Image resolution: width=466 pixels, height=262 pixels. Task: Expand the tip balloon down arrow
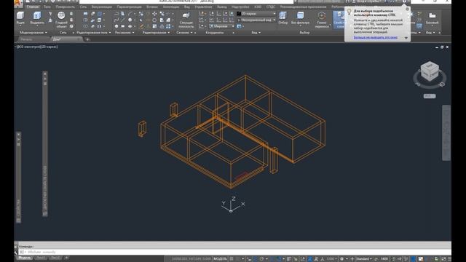click(x=406, y=38)
